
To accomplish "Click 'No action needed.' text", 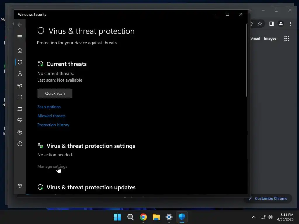I will 55,155.
